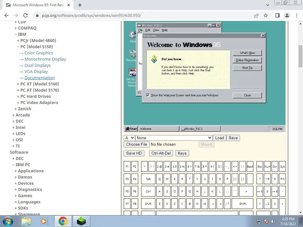Open the Color Graphics link

pos(39,53)
